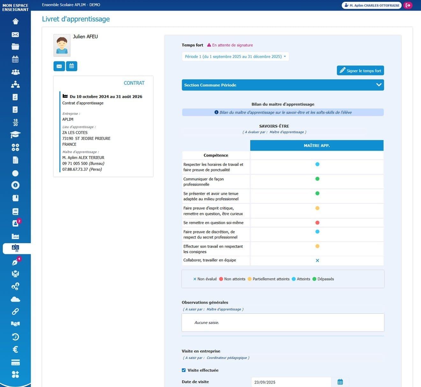Image resolution: width=421 pixels, height=387 pixels.
Task: Open the CONTRAT heading link
Action: pyautogui.click(x=134, y=83)
